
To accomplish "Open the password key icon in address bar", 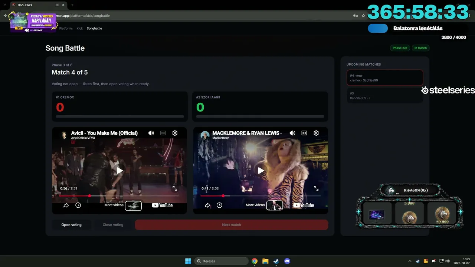I will (x=356, y=16).
